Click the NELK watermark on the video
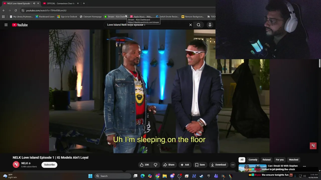 [x=313, y=146]
